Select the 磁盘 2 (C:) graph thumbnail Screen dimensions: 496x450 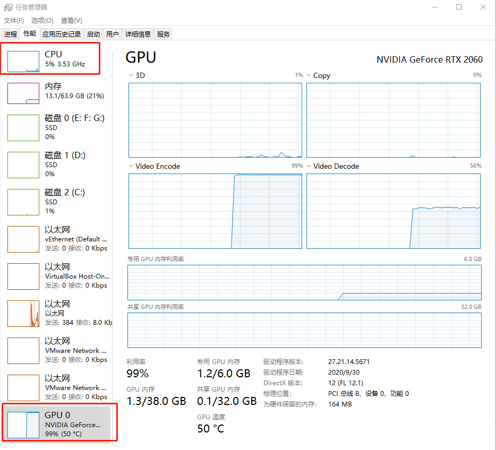coord(23,202)
